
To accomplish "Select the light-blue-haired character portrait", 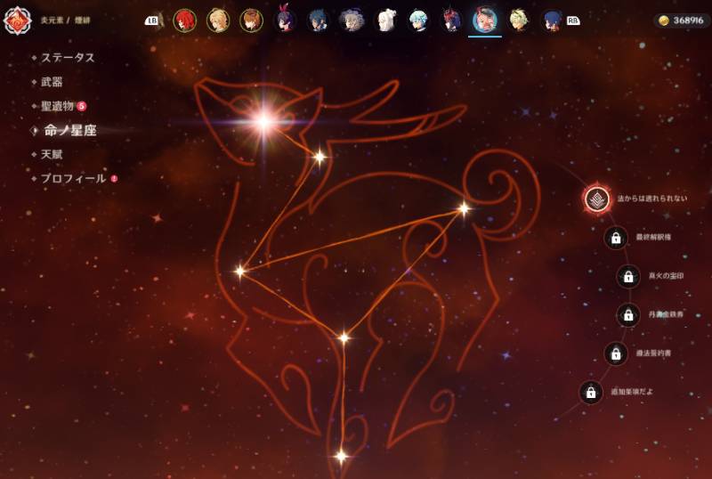I will coord(418,20).
